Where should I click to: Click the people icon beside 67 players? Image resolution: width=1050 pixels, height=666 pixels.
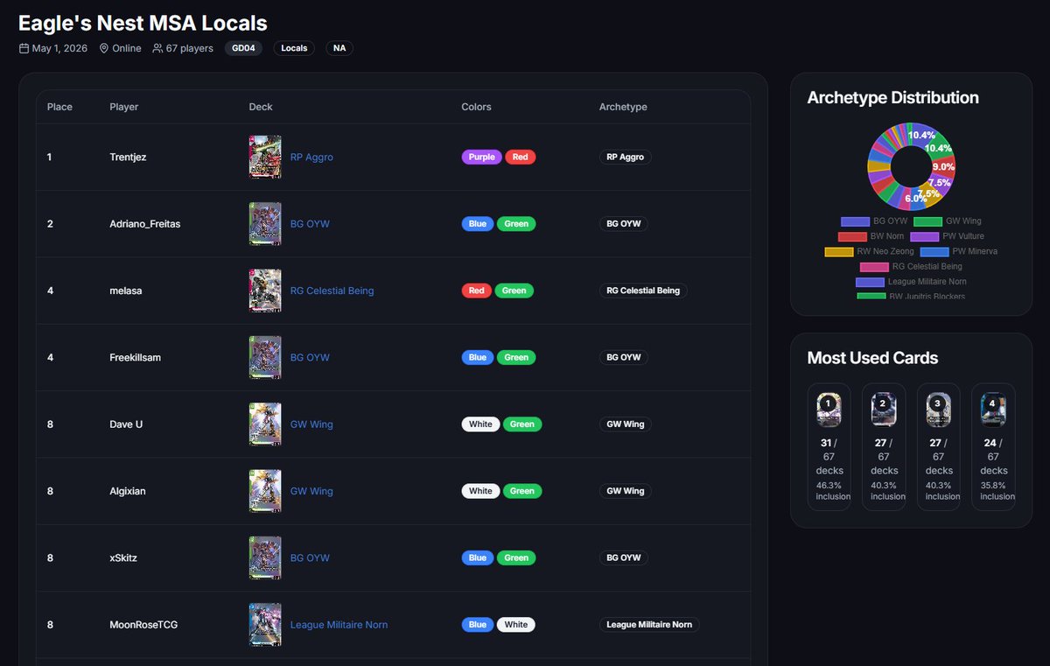(157, 48)
